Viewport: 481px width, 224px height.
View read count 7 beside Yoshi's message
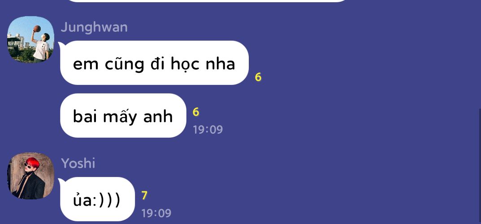pyautogui.click(x=144, y=195)
